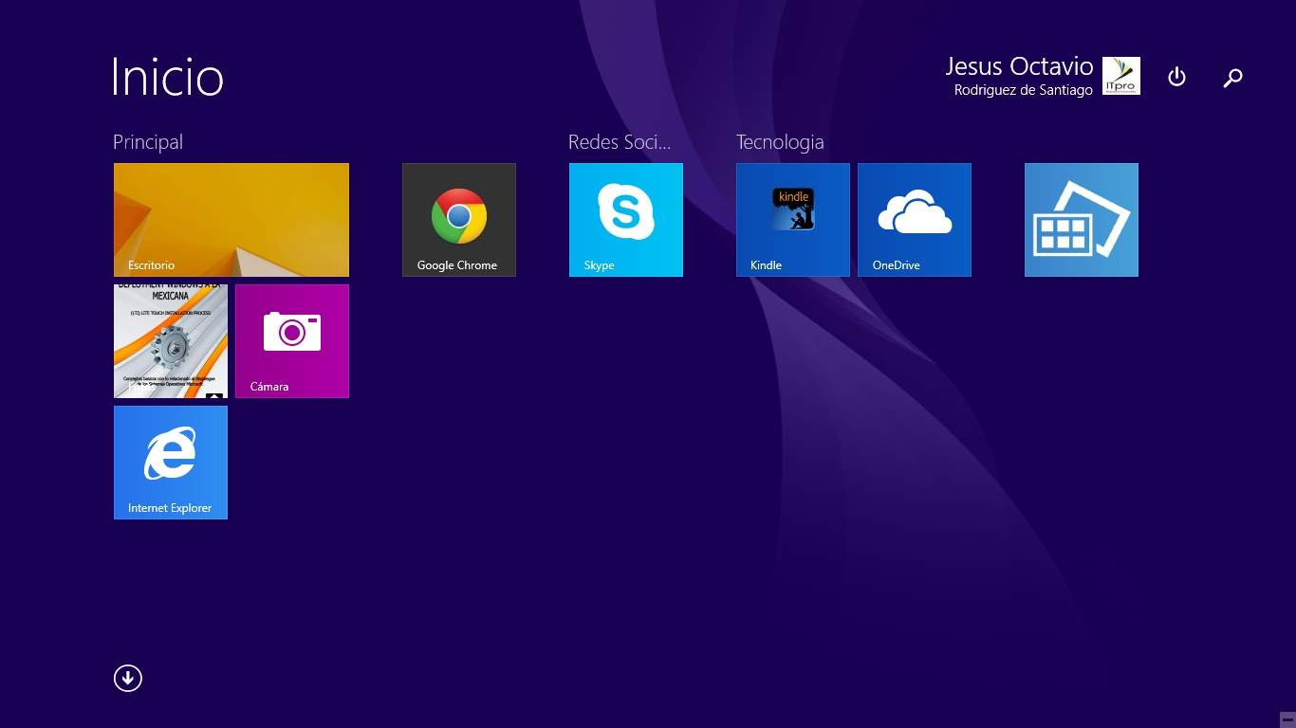This screenshot has width=1296, height=728.
Task: Open the Cámara tile
Action: click(x=292, y=341)
